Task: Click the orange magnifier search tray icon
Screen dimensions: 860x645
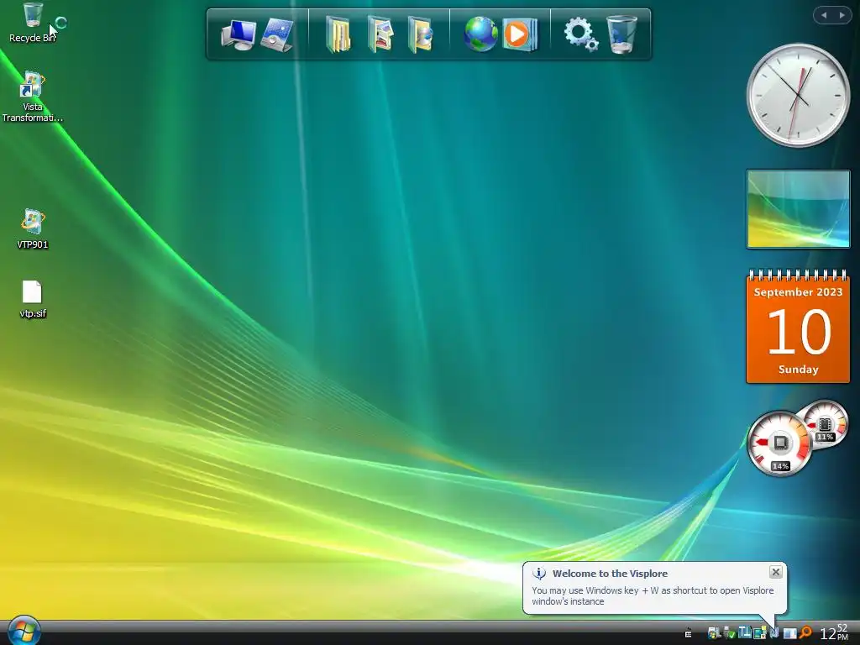Action: click(805, 632)
